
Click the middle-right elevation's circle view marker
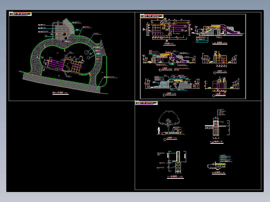pyautogui.click(x=215, y=73)
